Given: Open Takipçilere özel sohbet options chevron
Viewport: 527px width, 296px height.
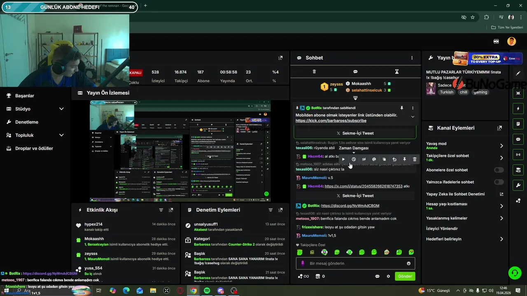Looking at the screenshot, I should coord(501,158).
